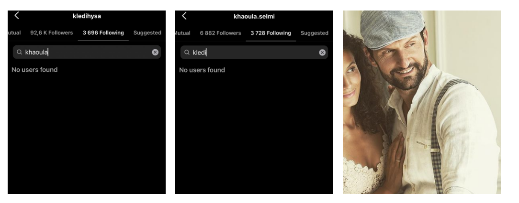
Task: Focus search field containing 'kledi'
Action: (x=254, y=53)
